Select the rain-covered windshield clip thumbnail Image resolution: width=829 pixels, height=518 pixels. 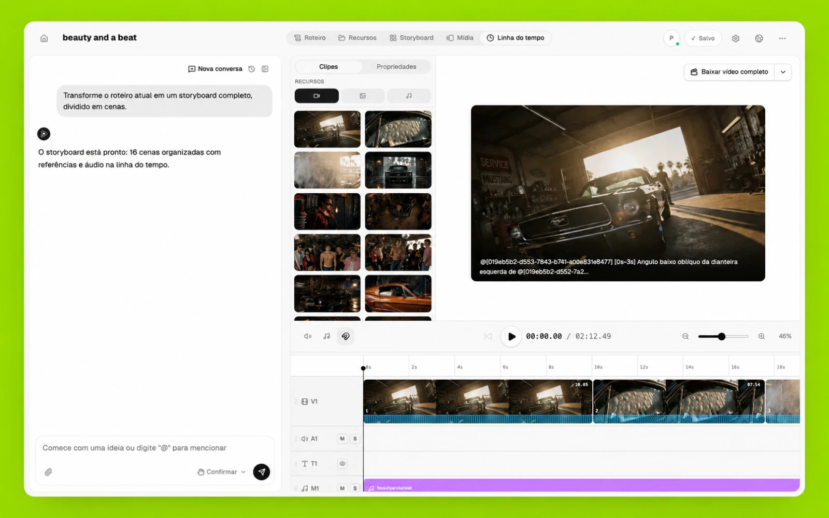pyautogui.click(x=398, y=129)
